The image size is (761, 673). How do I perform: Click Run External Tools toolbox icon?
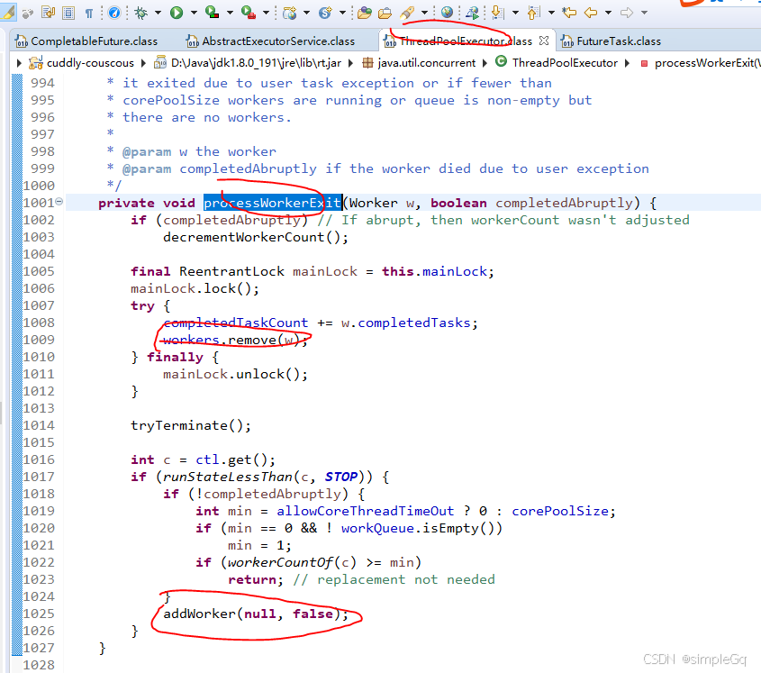(249, 13)
